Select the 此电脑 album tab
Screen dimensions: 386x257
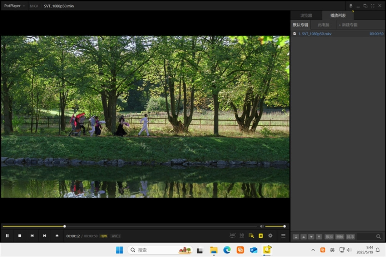tap(323, 25)
